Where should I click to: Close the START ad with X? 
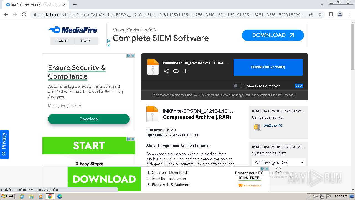133,139
